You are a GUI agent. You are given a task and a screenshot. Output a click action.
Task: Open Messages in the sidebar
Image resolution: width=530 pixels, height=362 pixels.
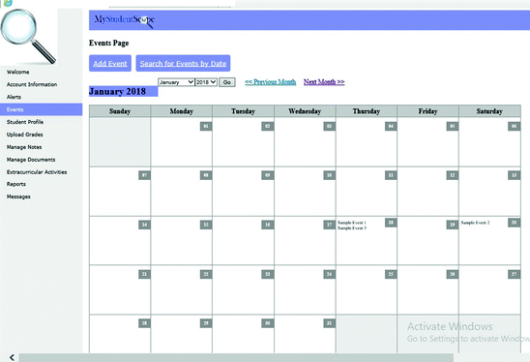(x=18, y=196)
